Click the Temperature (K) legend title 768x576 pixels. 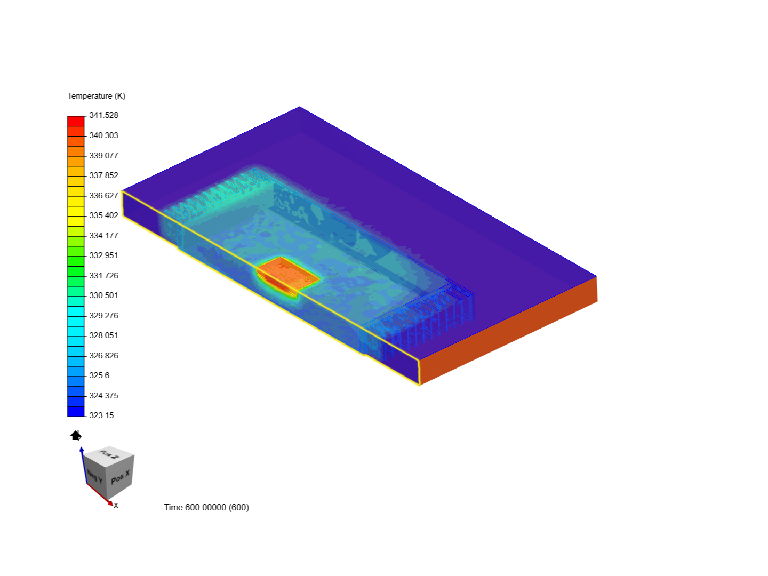click(97, 96)
